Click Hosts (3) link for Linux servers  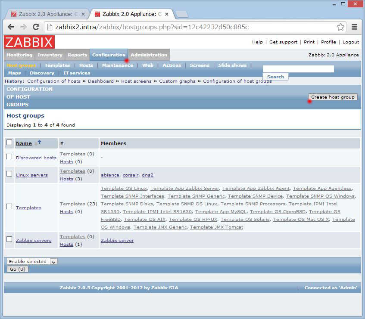pyautogui.click(x=66, y=179)
